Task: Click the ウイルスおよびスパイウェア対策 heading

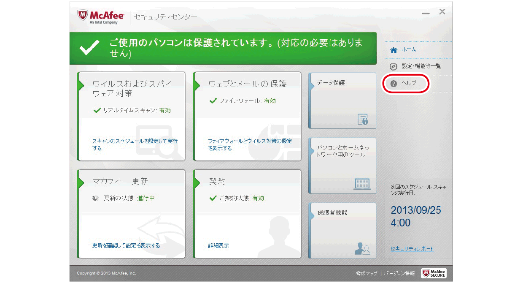Action: (132, 88)
